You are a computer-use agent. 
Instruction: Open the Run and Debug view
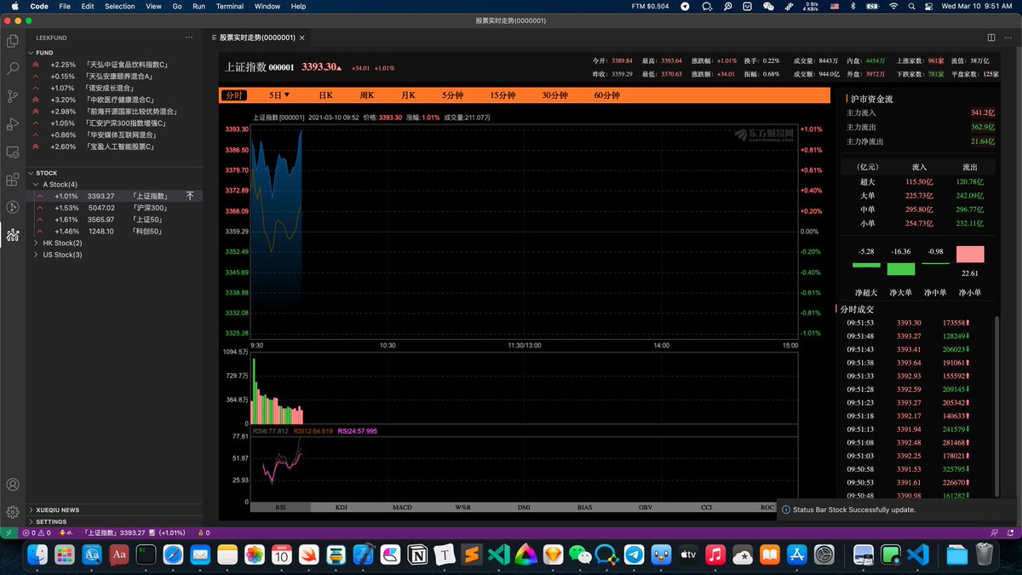point(13,124)
